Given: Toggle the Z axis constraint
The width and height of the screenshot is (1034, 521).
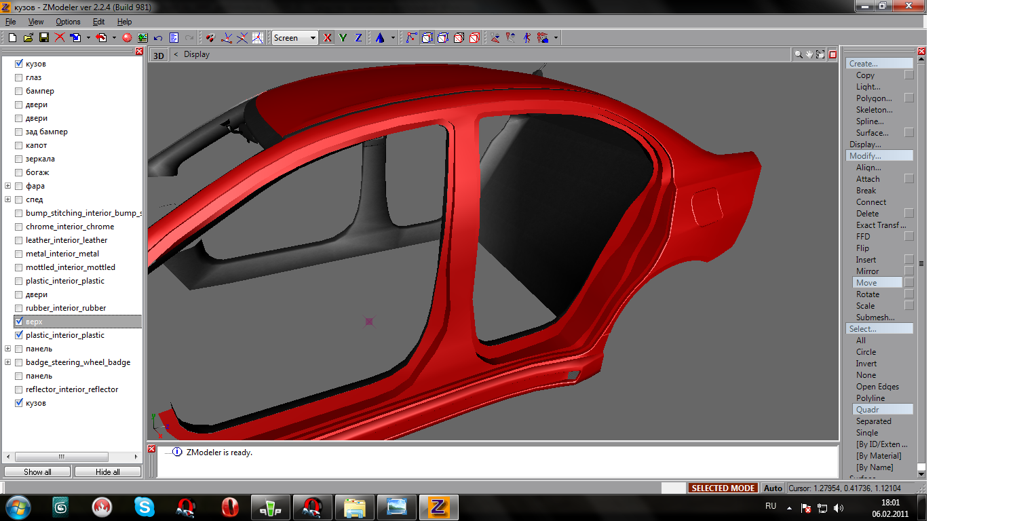Looking at the screenshot, I should click(x=358, y=38).
